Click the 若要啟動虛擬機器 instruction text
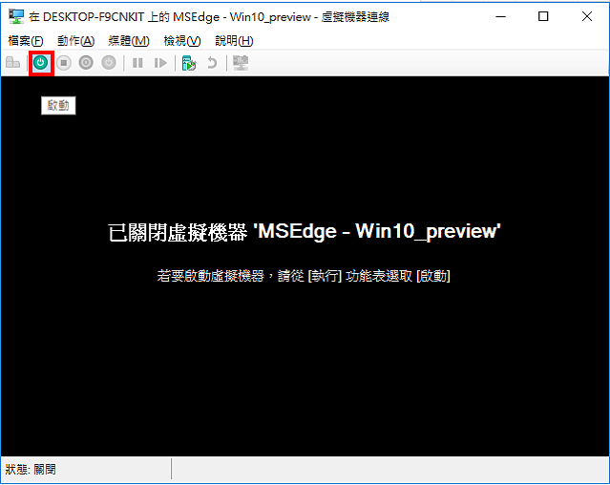The image size is (610, 485). pos(304,276)
